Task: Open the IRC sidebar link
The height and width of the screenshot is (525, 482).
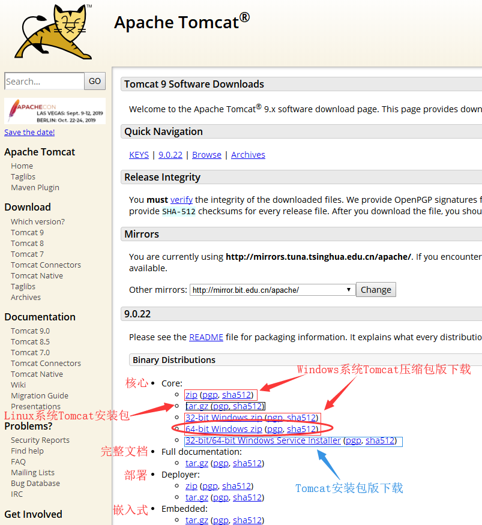Action: [17, 494]
